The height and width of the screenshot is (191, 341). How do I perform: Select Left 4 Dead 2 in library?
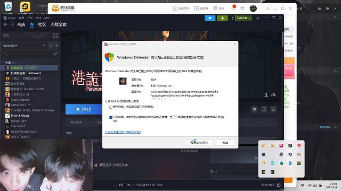click(29, 137)
